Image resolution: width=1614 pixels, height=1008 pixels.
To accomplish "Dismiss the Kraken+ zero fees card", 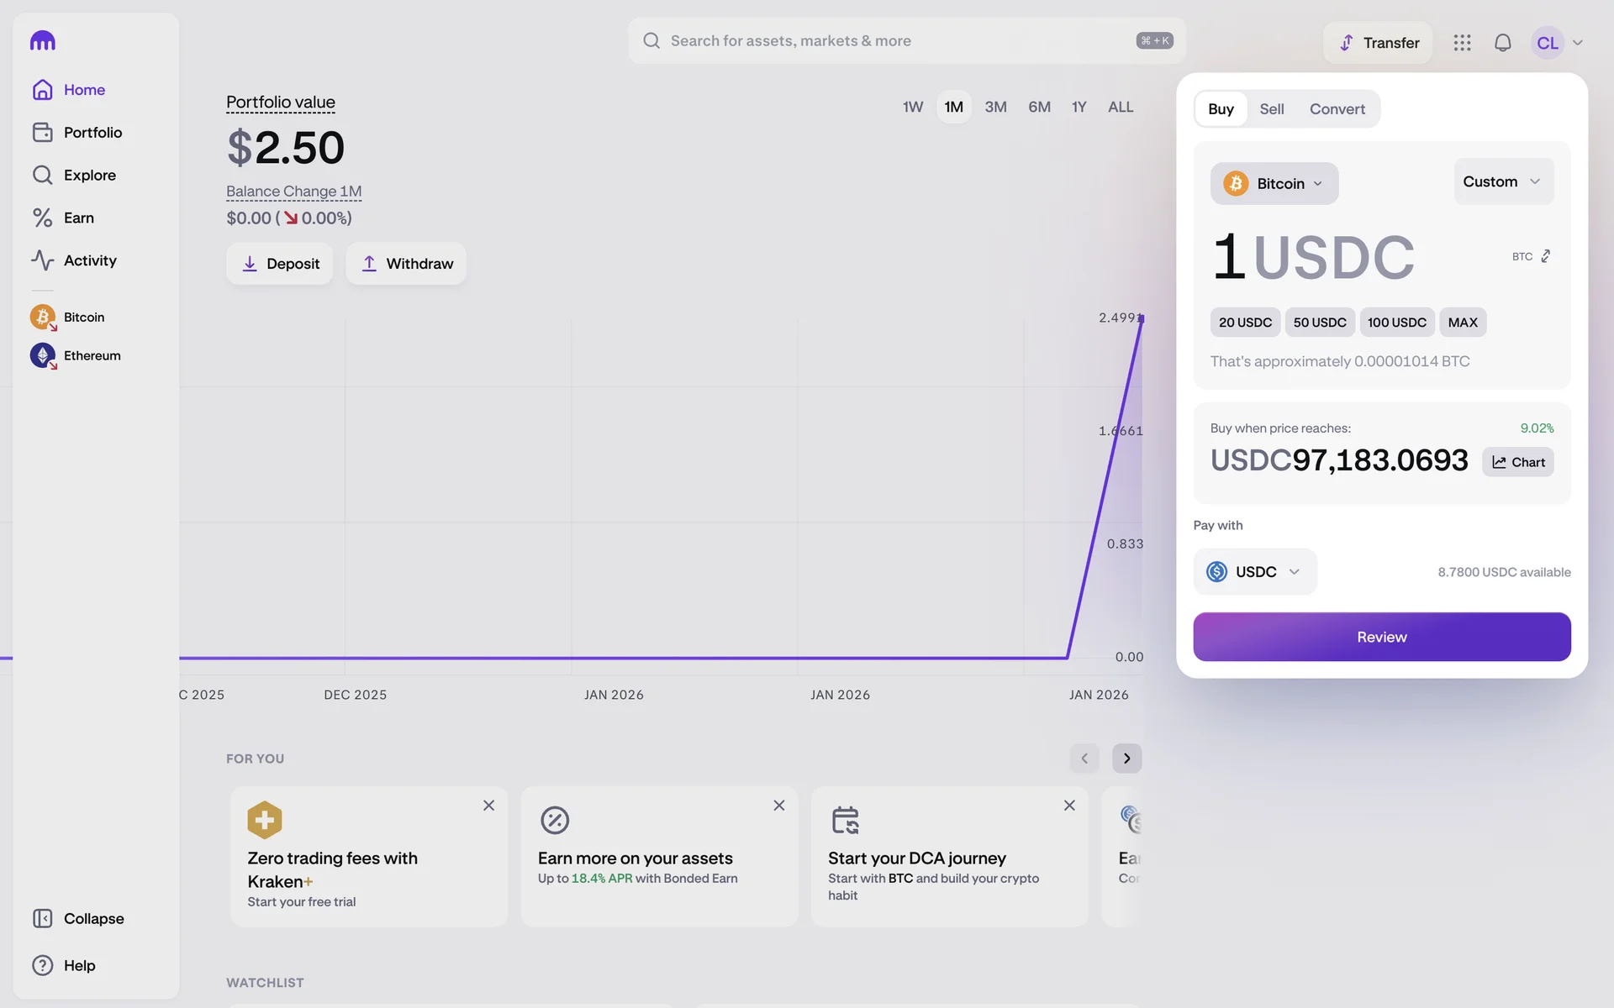I will 488,806.
